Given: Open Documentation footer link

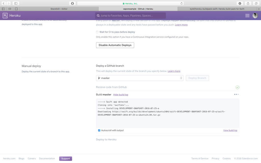Looking at the screenshot, I should (x=47, y=158).
